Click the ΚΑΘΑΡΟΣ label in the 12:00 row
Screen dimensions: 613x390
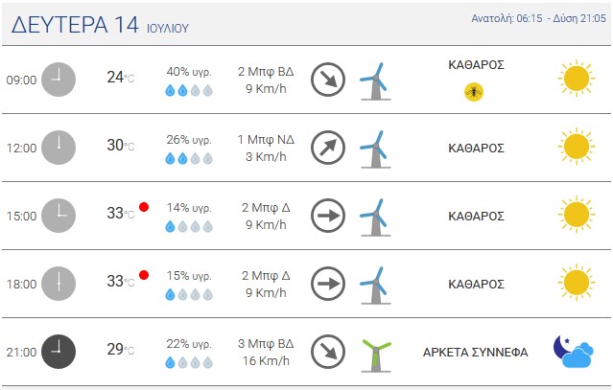(x=476, y=148)
